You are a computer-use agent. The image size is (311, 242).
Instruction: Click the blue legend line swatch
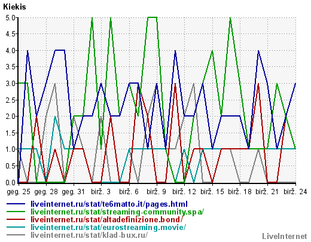click(16, 204)
